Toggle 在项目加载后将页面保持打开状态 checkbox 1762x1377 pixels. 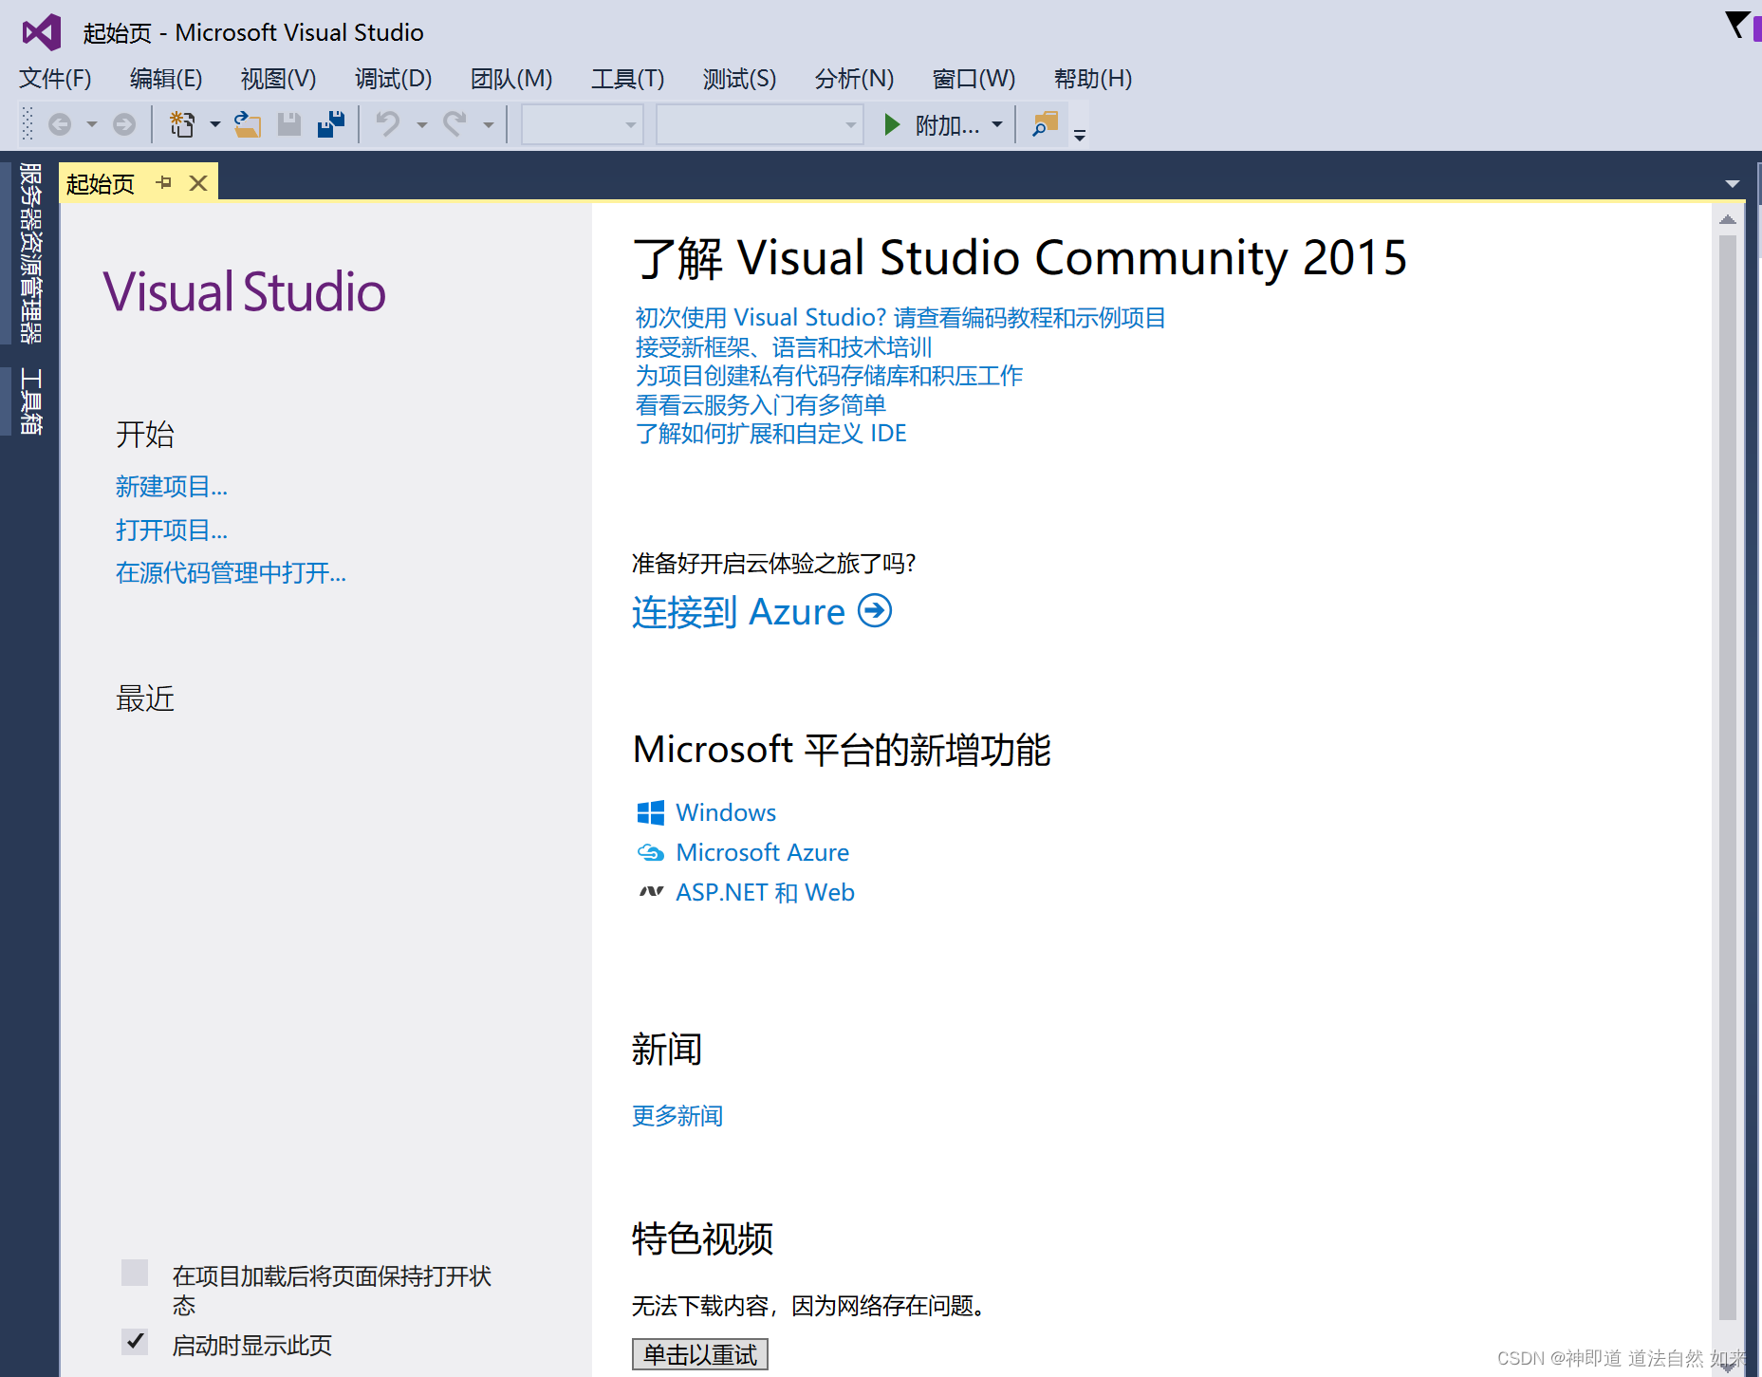(135, 1273)
